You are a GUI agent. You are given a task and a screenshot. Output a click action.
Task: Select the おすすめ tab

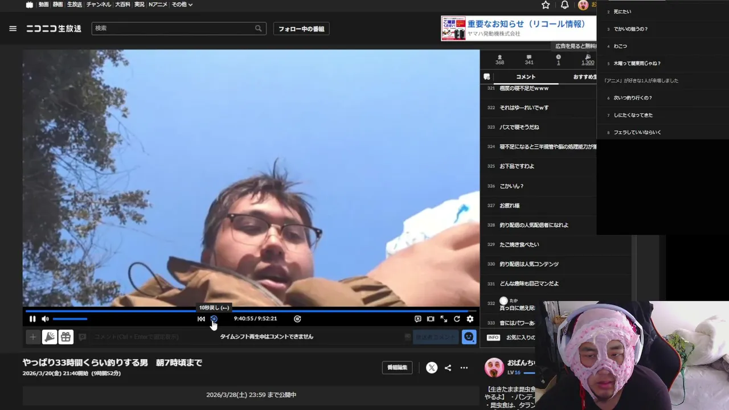click(584, 77)
